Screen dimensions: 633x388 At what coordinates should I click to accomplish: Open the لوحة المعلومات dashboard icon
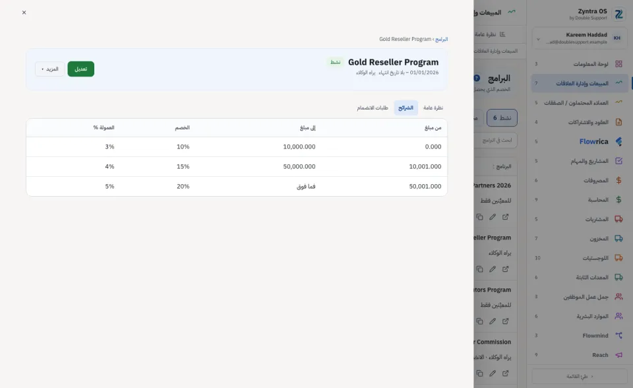[618, 64]
